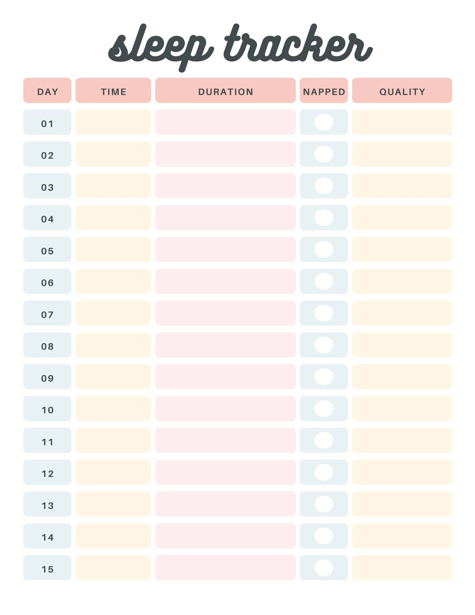475x615 pixels.
Task: Tick the napped circle for day 10
Action: pyautogui.click(x=324, y=408)
